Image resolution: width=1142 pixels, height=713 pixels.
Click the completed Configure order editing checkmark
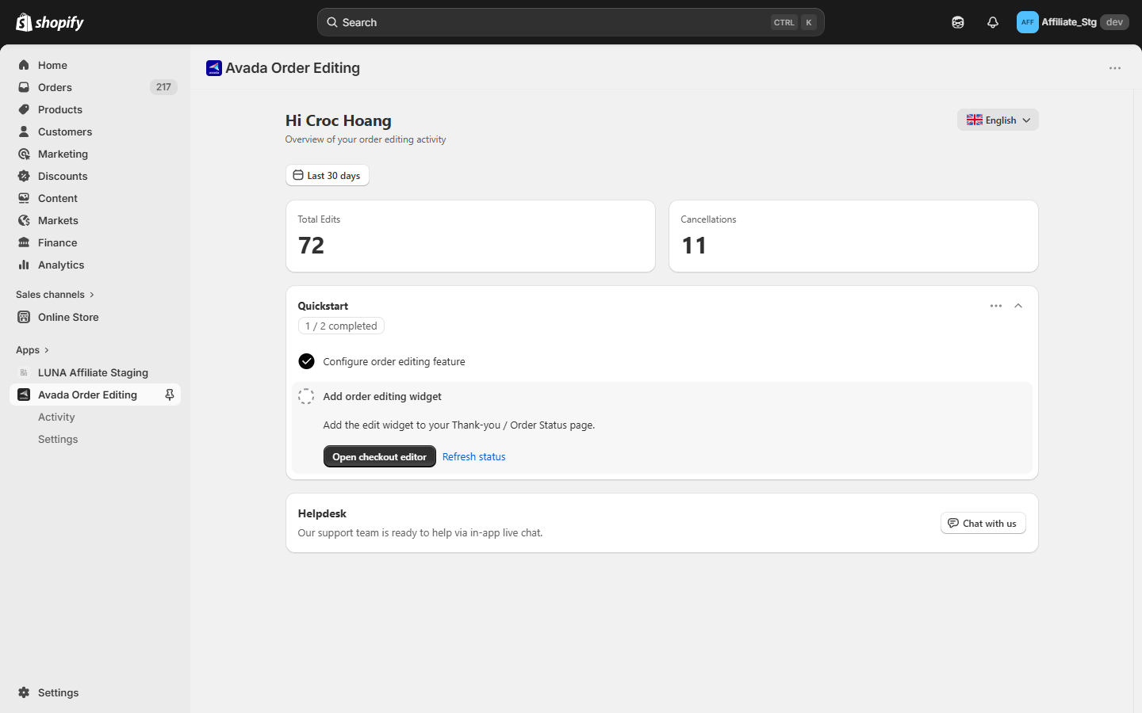(x=306, y=361)
